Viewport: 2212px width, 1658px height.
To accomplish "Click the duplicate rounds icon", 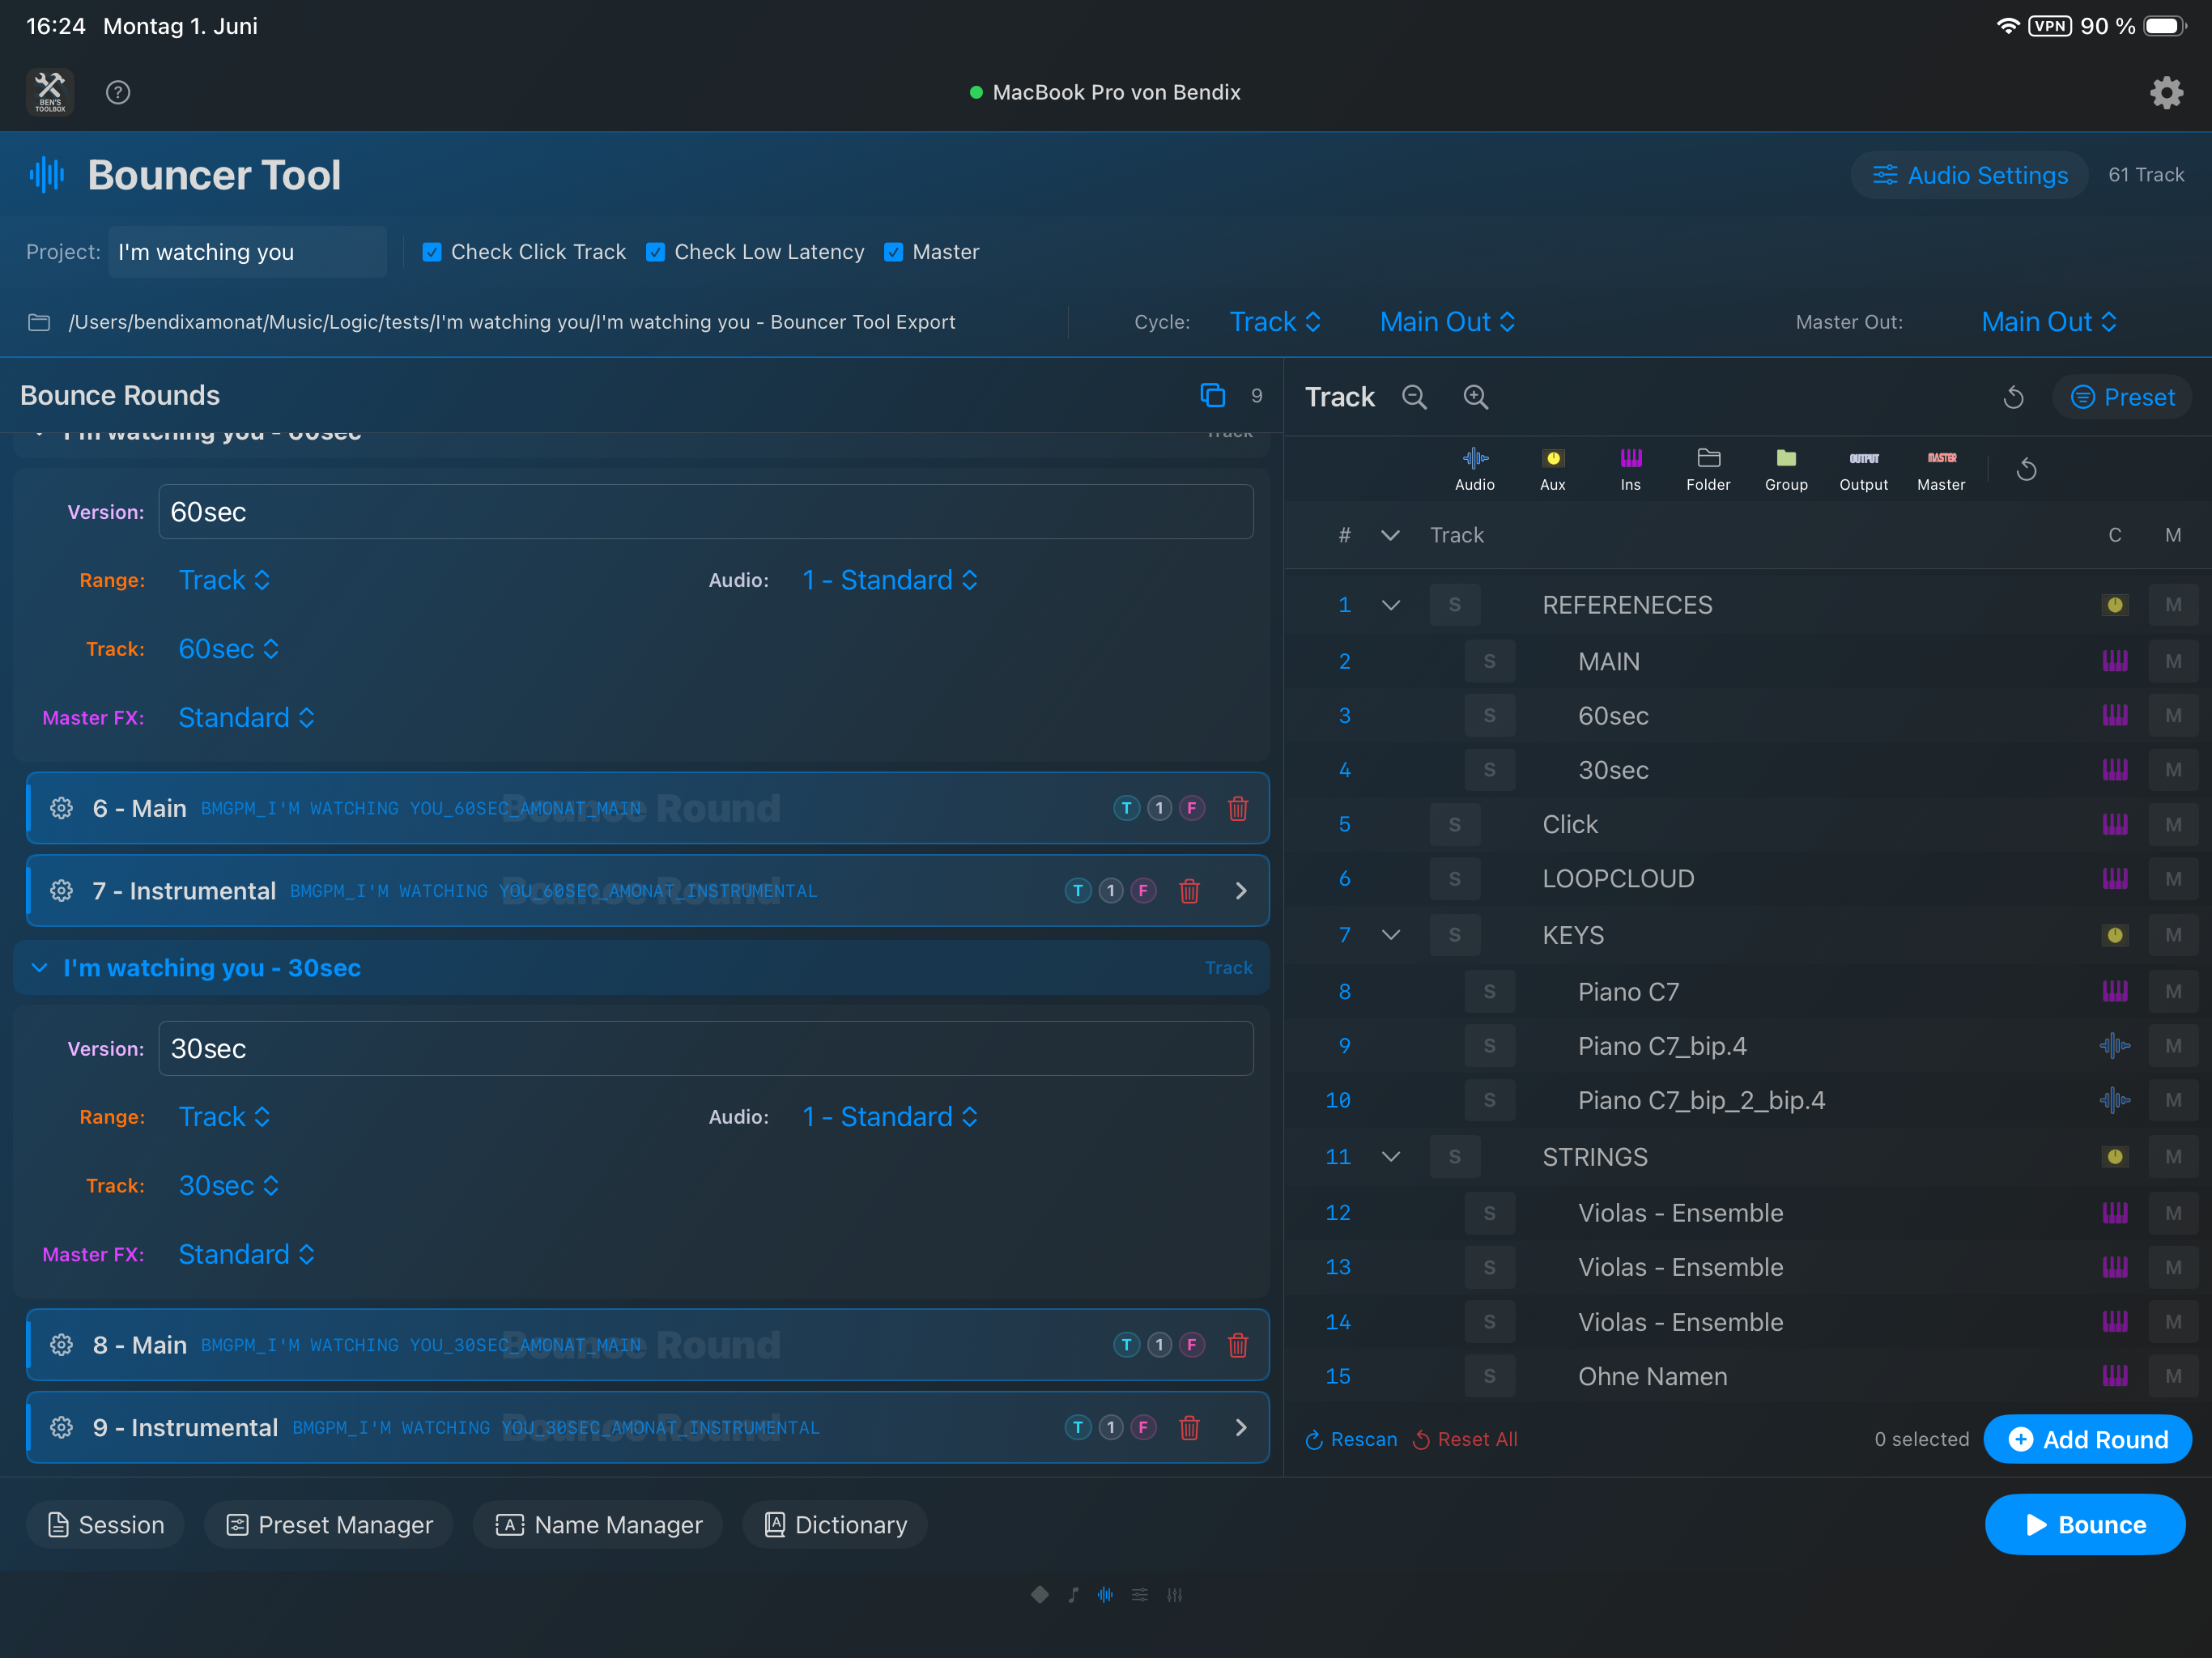I will (x=1212, y=395).
